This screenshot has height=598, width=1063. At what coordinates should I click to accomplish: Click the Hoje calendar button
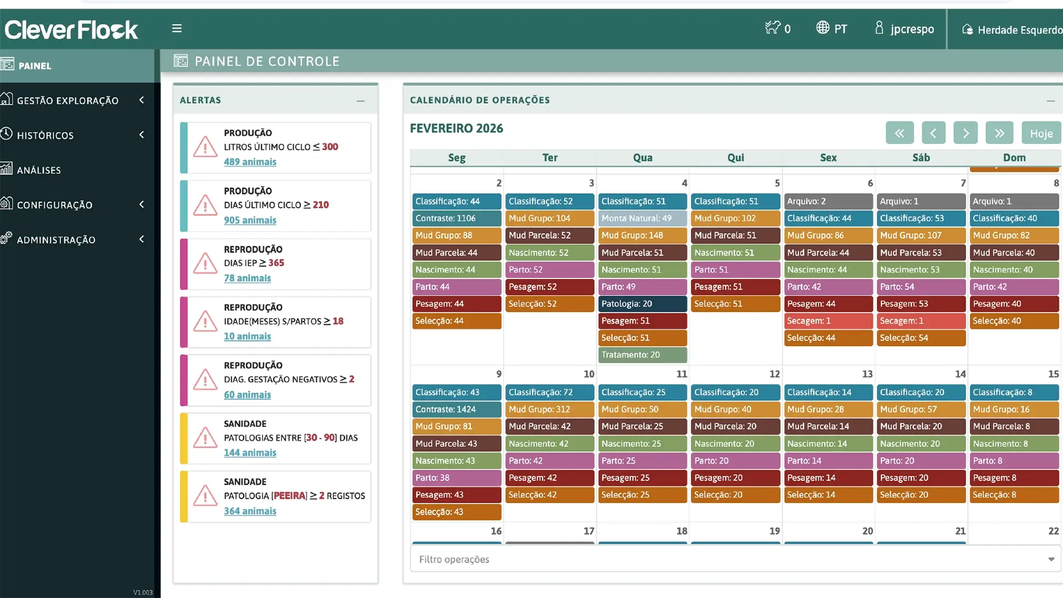[1041, 133]
